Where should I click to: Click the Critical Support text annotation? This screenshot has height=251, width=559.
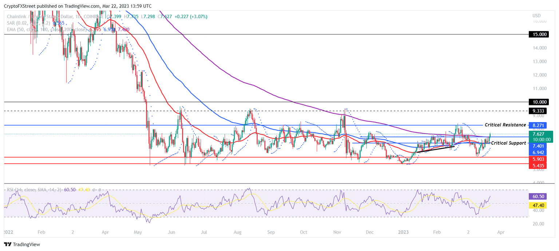click(x=508, y=143)
